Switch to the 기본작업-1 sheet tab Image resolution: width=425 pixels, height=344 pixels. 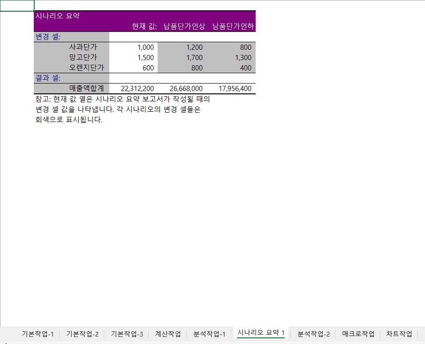pyautogui.click(x=38, y=334)
